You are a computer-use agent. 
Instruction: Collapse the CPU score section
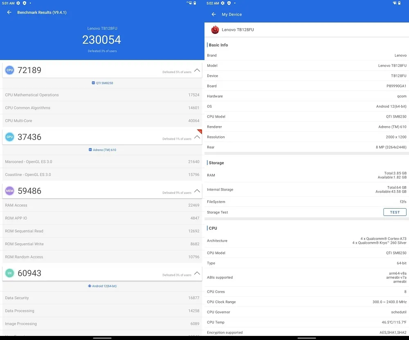(x=197, y=70)
